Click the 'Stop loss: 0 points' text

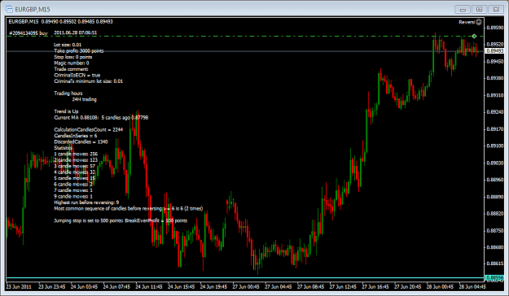[73, 57]
